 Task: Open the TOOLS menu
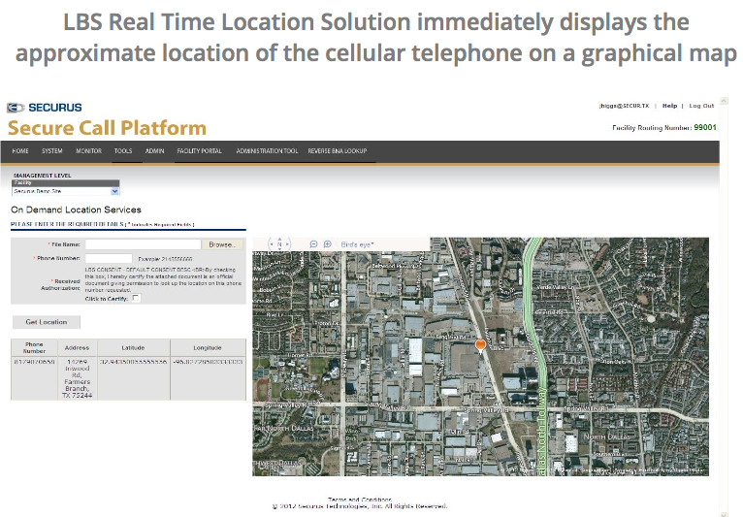pyautogui.click(x=123, y=151)
